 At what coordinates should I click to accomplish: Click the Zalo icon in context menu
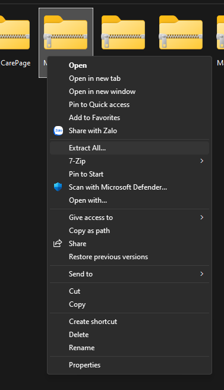[x=58, y=131]
